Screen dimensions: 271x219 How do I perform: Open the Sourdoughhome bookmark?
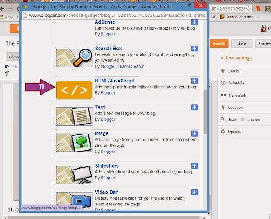(x=239, y=17)
